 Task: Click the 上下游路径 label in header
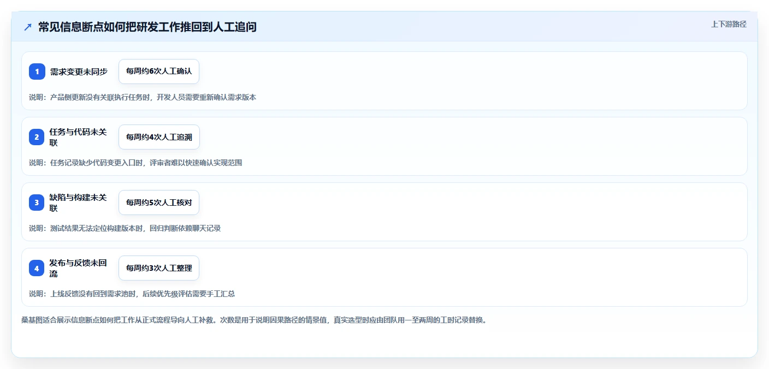(x=729, y=24)
